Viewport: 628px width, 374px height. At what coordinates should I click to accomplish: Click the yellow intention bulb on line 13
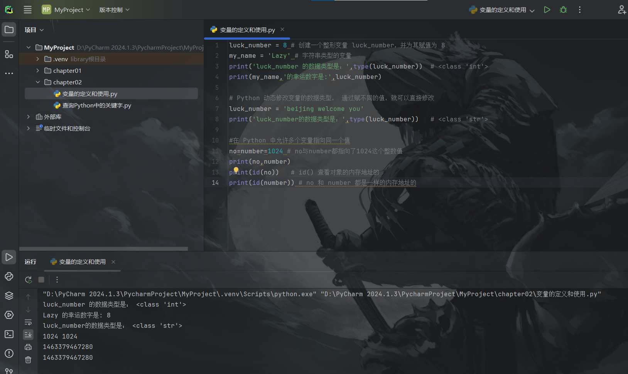[236, 170]
